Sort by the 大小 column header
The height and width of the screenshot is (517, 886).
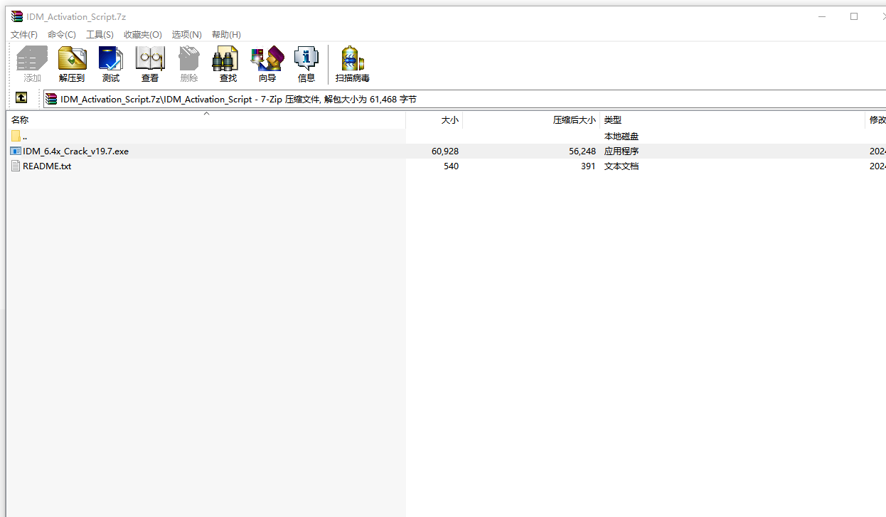pos(434,119)
